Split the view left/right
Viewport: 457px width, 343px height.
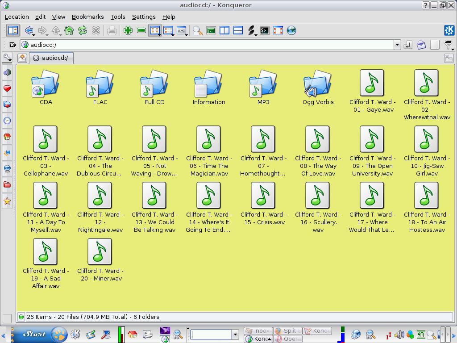point(224,30)
